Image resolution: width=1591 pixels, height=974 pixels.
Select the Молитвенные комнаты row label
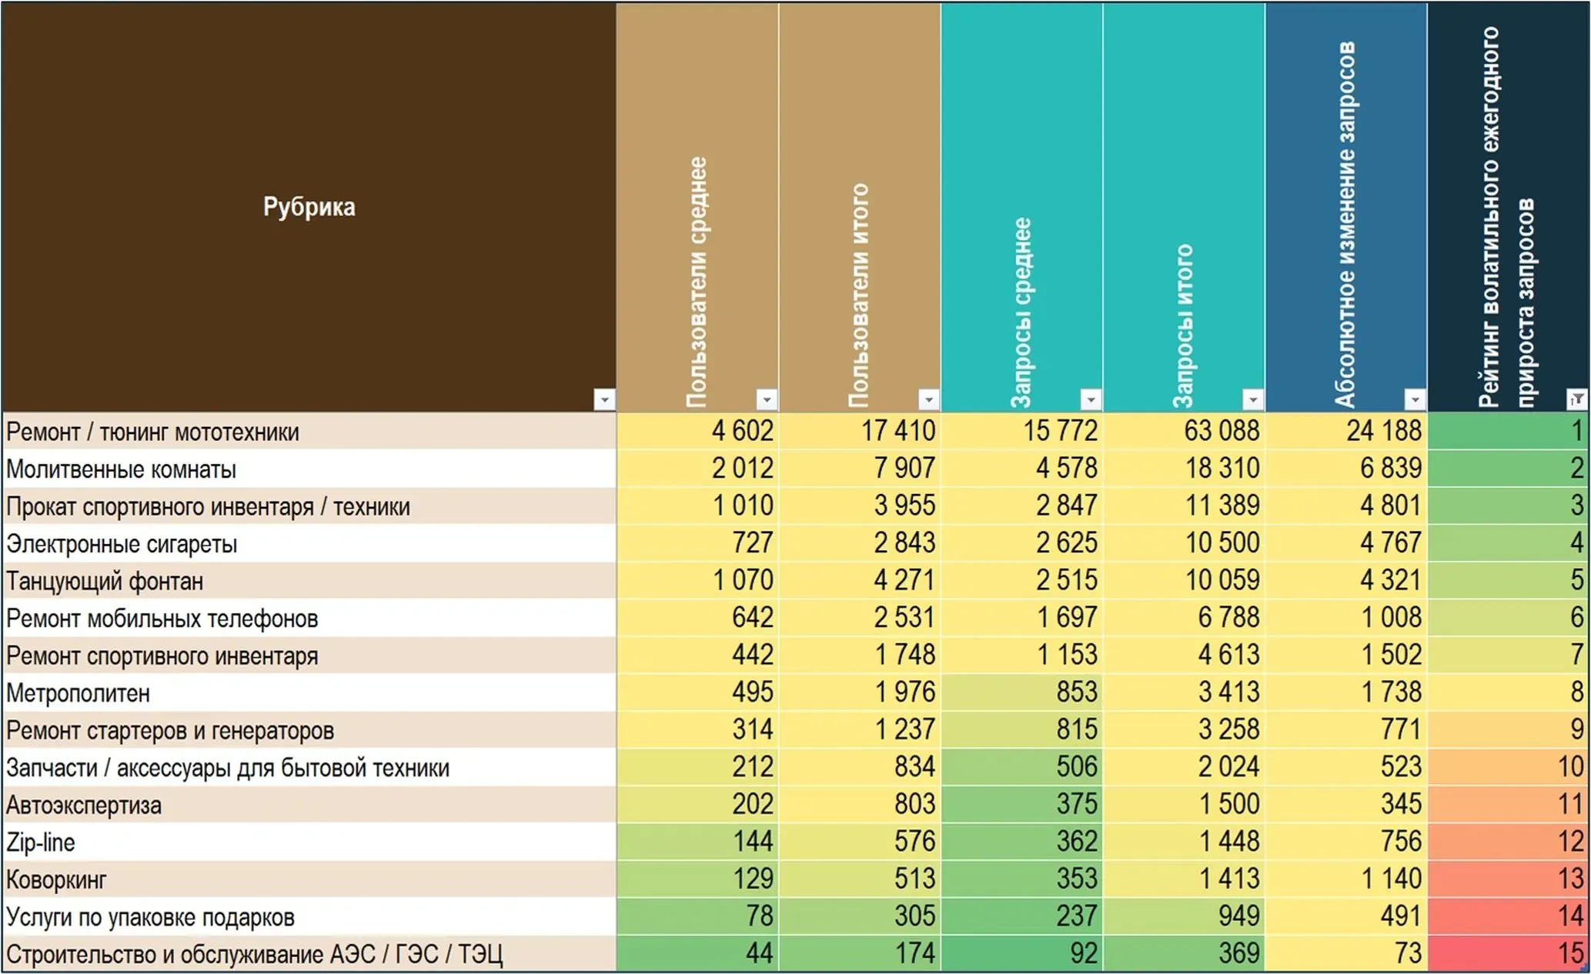coord(309,469)
